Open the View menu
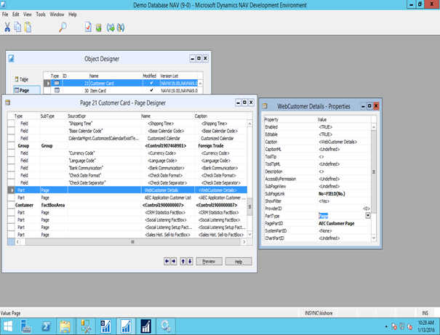Screen dimensions: 440x335 coord(27,15)
